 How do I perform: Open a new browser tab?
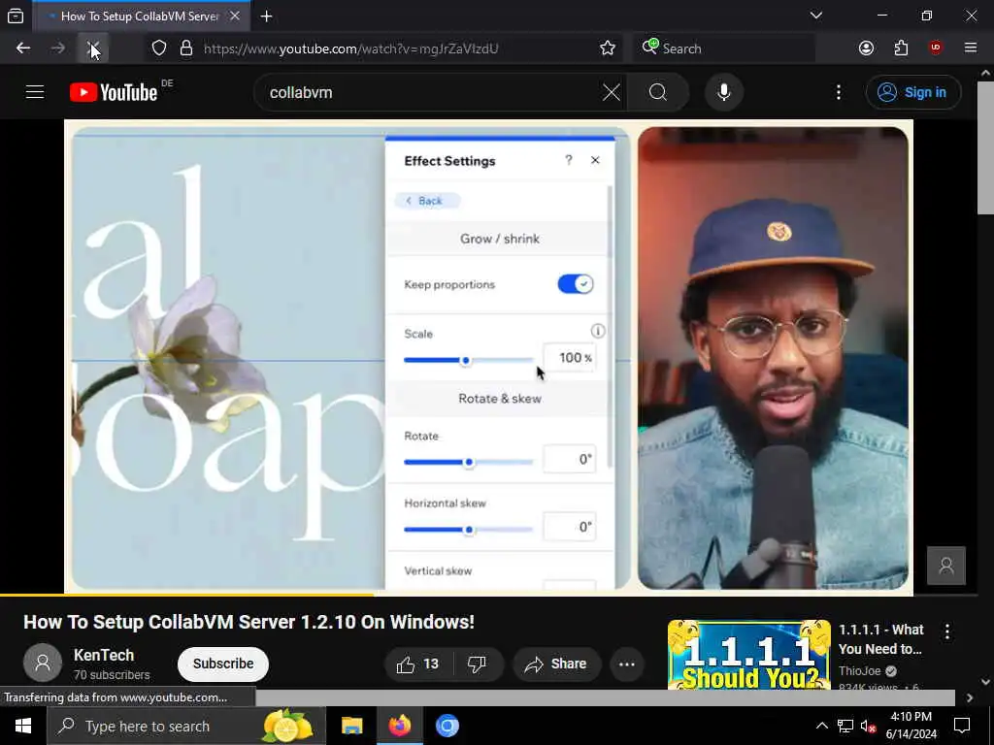point(266,16)
